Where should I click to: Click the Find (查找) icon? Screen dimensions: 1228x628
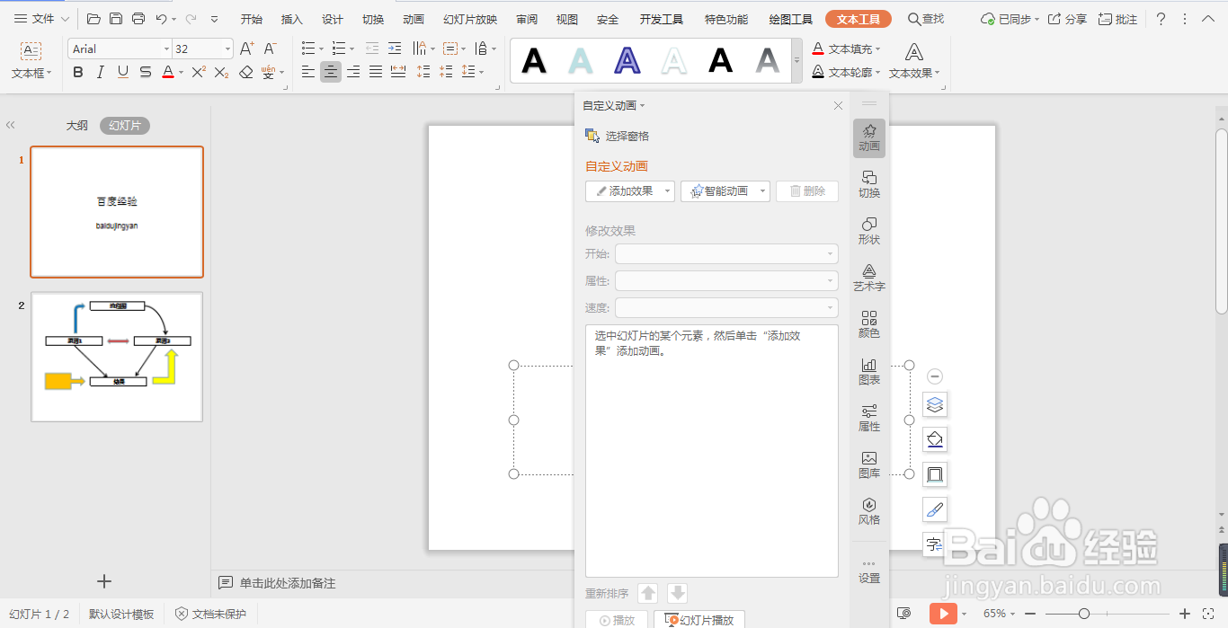[x=925, y=18]
